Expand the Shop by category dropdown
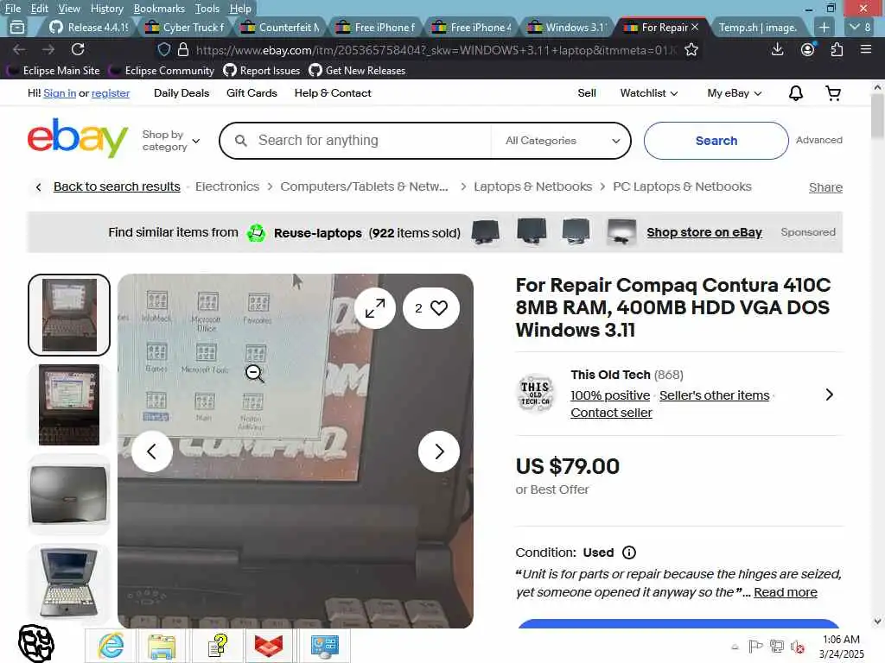The height and width of the screenshot is (663, 885). pos(171,141)
